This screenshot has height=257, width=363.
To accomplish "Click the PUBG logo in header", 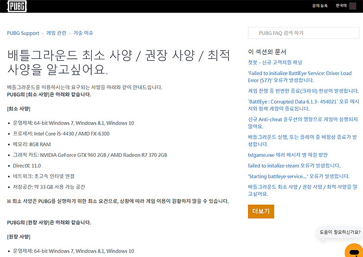I will point(17,6).
